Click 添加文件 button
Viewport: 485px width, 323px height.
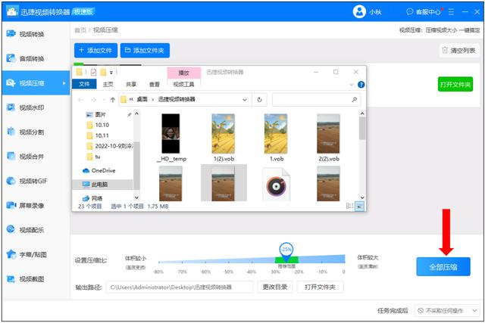pos(95,51)
